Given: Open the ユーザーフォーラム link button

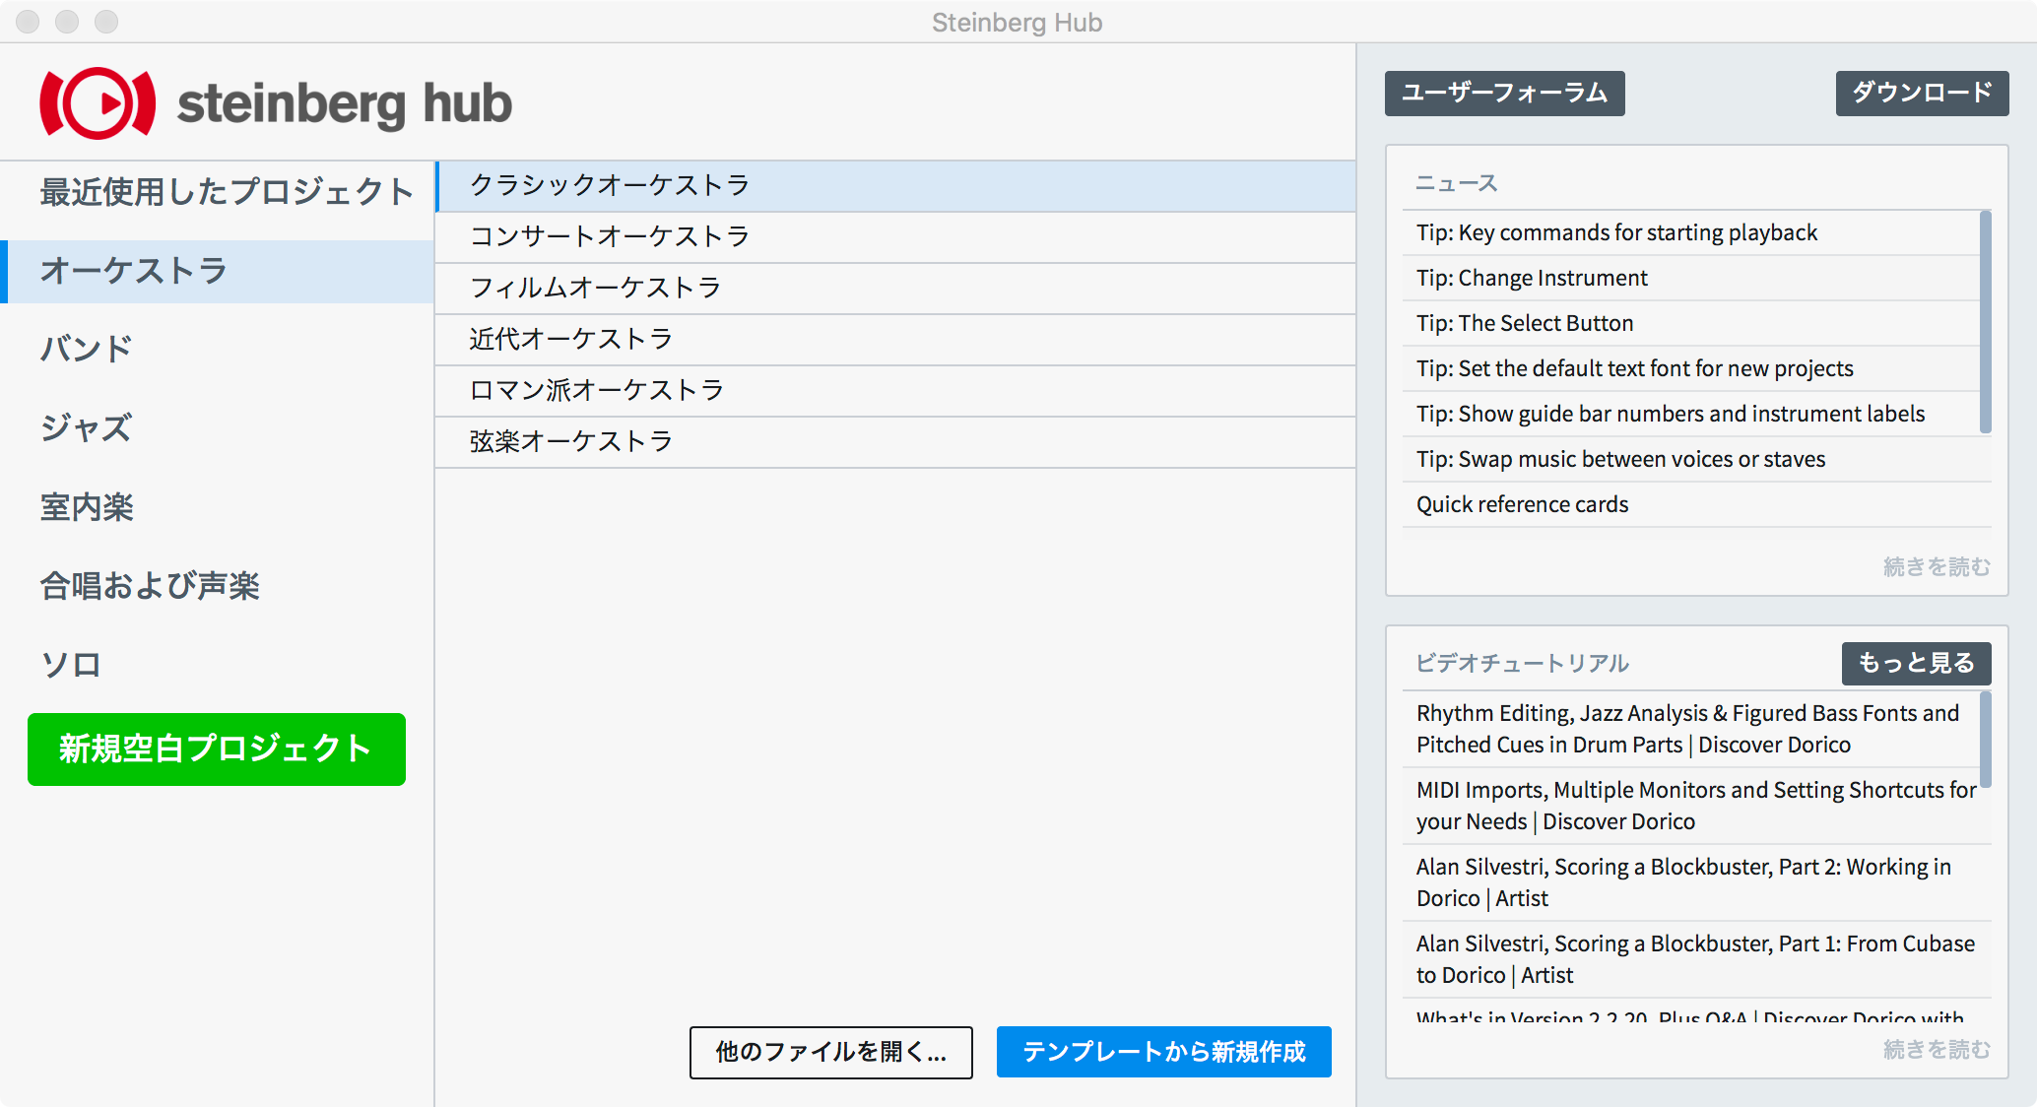Looking at the screenshot, I should [1505, 94].
